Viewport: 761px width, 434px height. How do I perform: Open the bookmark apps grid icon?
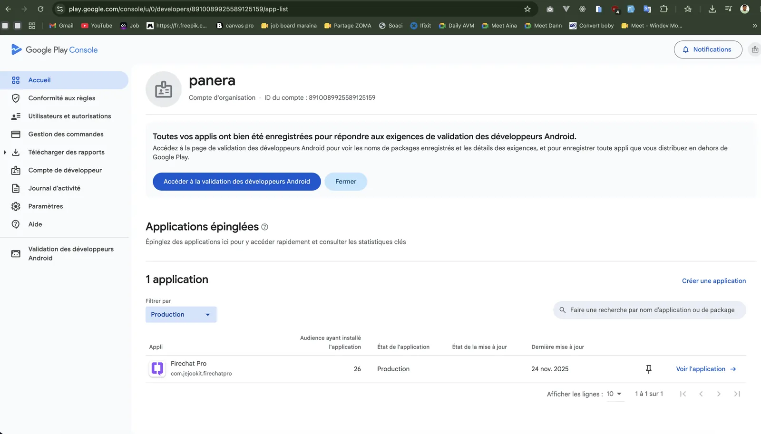tap(32, 26)
